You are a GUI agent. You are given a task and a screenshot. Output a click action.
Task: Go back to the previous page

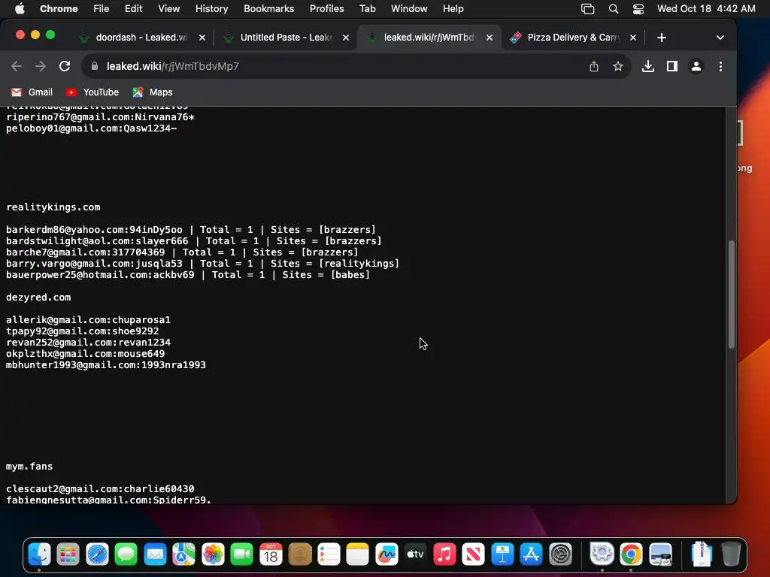17,66
